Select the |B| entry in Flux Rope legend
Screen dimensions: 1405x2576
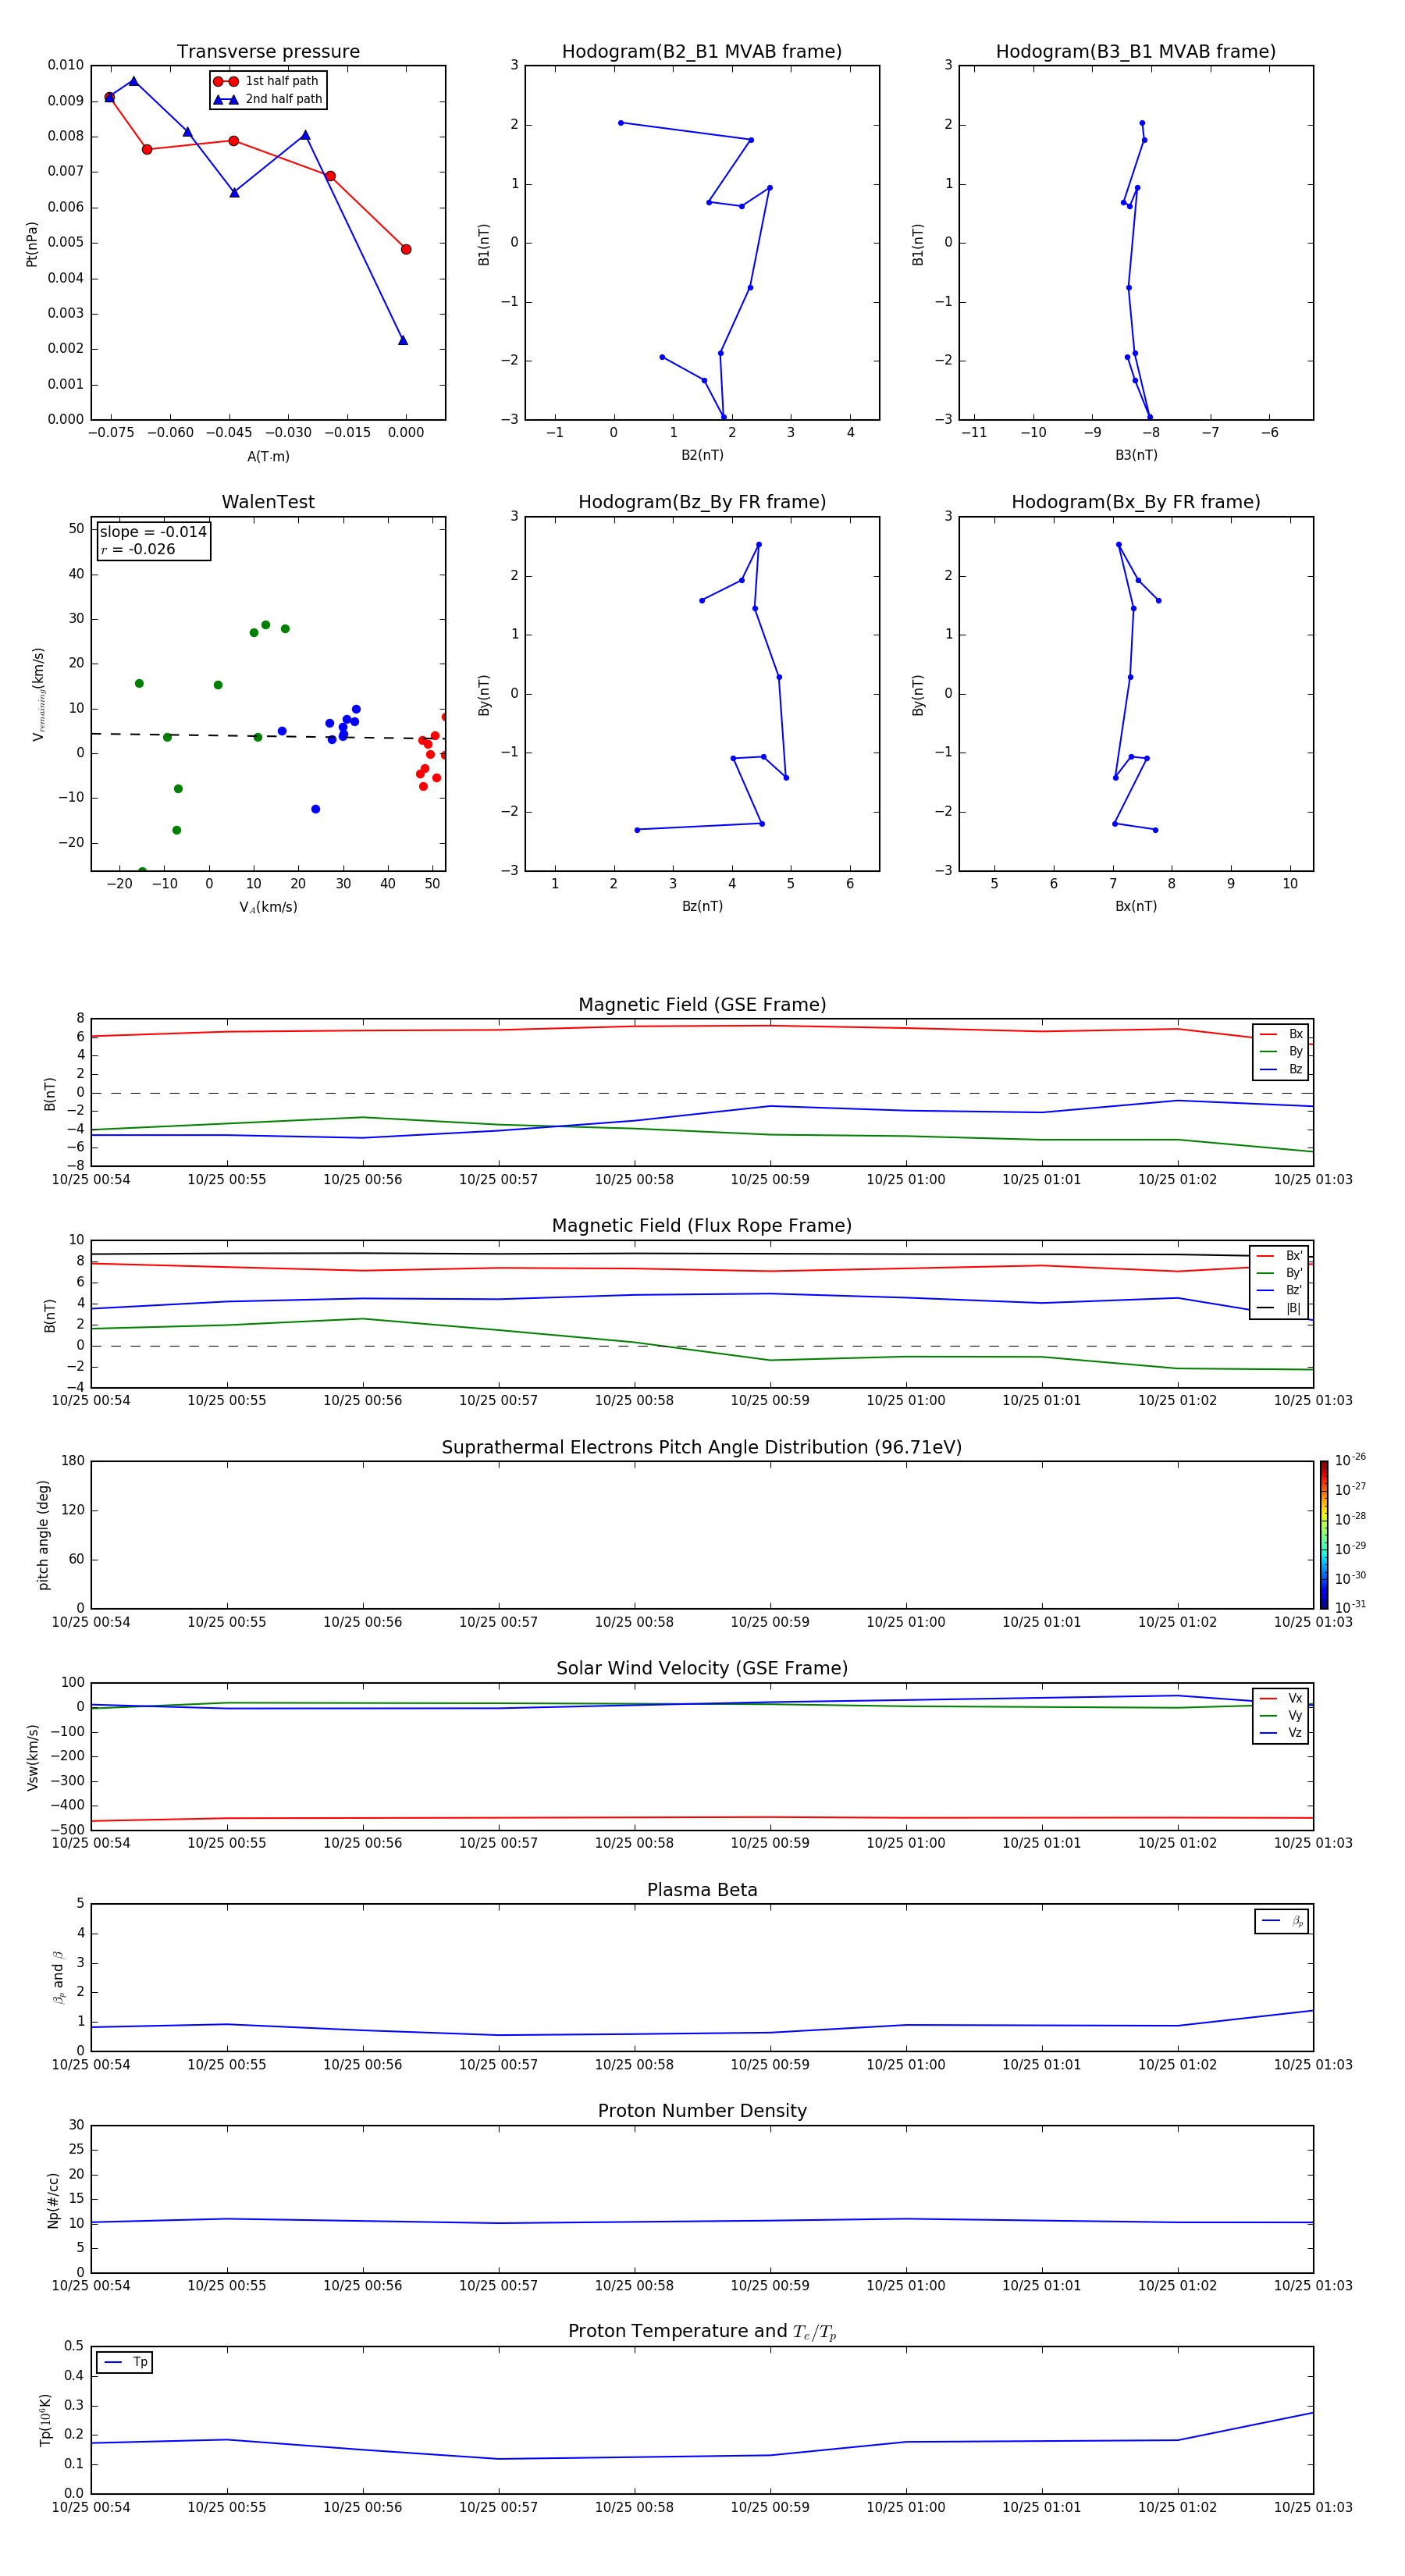click(x=1280, y=1308)
